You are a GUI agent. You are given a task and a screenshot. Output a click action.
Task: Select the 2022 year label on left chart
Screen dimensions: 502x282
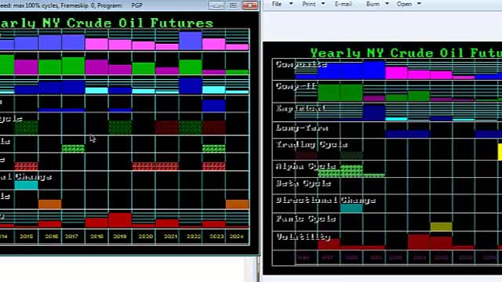coord(194,237)
